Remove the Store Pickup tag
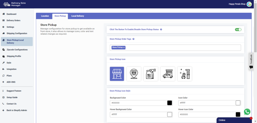Viewport: 257px width, 123px height. [x=124, y=47]
